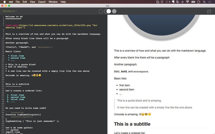Click the clock menu bar icon
This screenshot has width=215, height=134.
coord(199,2)
